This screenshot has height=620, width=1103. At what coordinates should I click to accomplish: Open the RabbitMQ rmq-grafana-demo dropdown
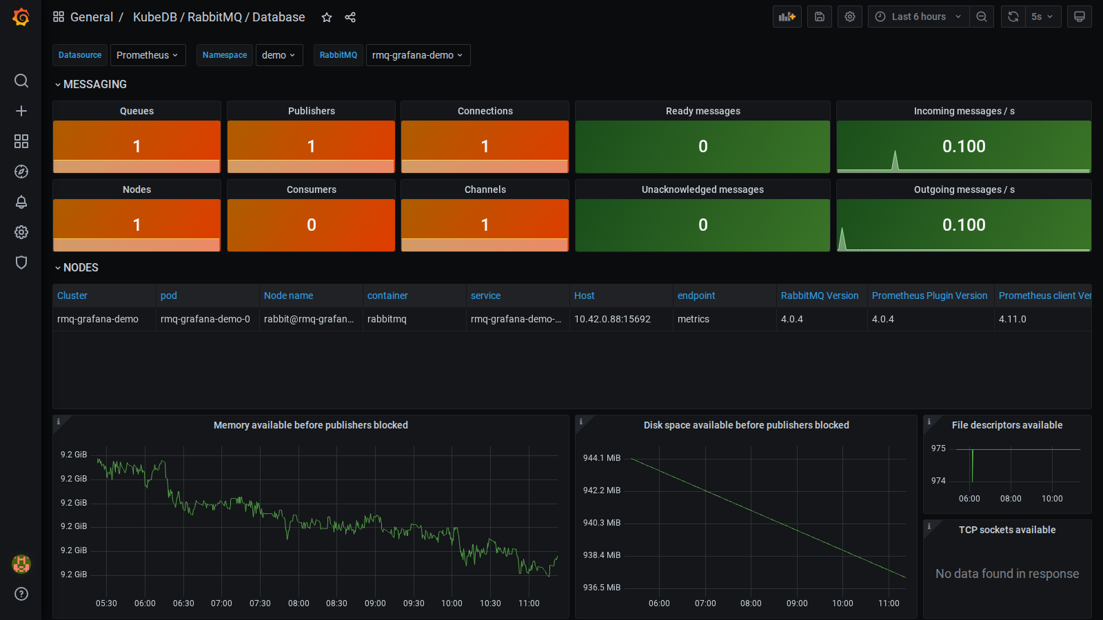(418, 55)
